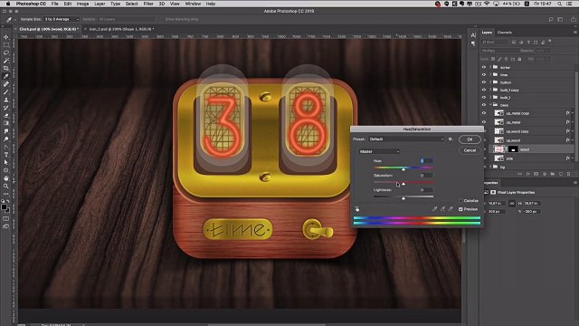This screenshot has height=326, width=579.
Task: Hide the topmost layer group
Action: [x=484, y=67]
